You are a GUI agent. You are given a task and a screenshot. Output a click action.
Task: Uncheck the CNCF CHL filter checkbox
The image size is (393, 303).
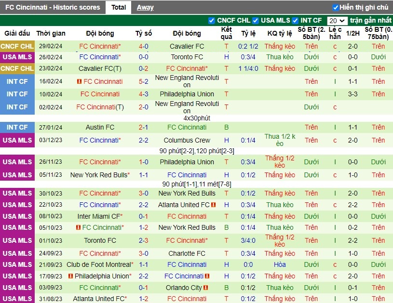click(x=212, y=21)
